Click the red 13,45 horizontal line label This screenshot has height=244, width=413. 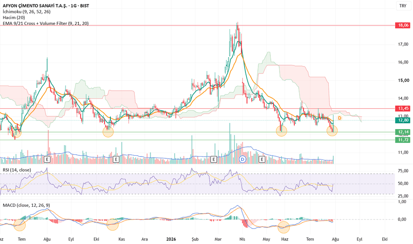coord(403,108)
